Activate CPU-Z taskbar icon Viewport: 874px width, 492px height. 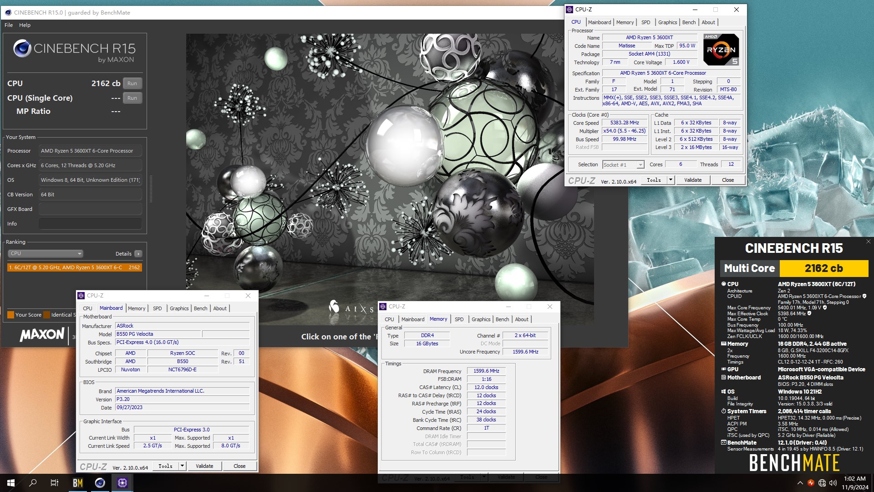click(122, 483)
